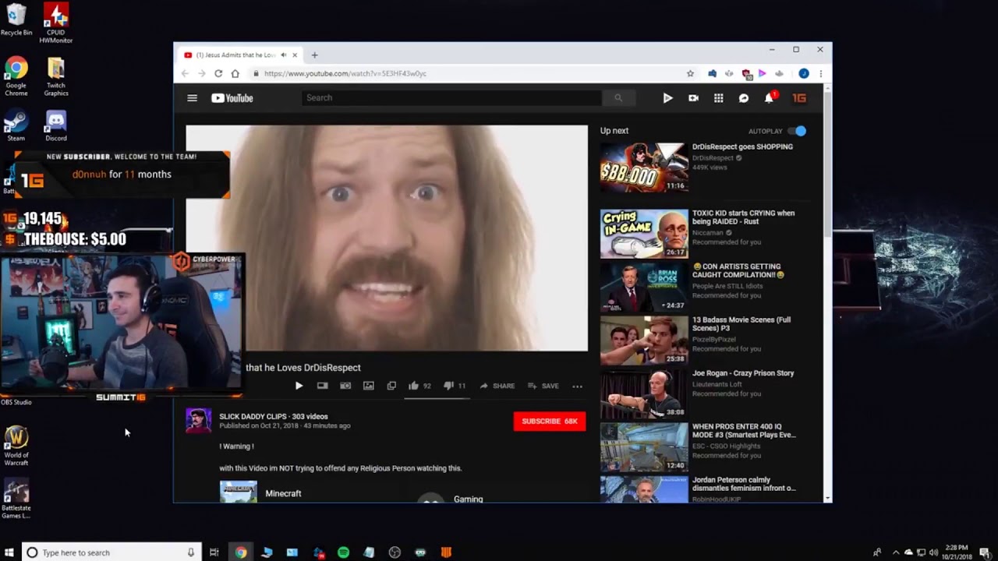Open the YouTube messages bubble icon
The height and width of the screenshot is (561, 998).
click(744, 98)
